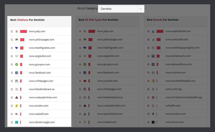Open www.youtube.com in All Site Types
Screen dimensions: 215x132
tap(107, 81)
